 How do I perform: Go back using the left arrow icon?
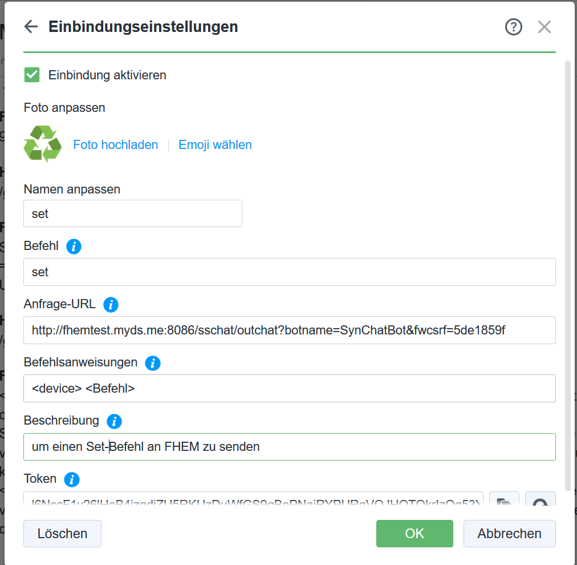(31, 26)
